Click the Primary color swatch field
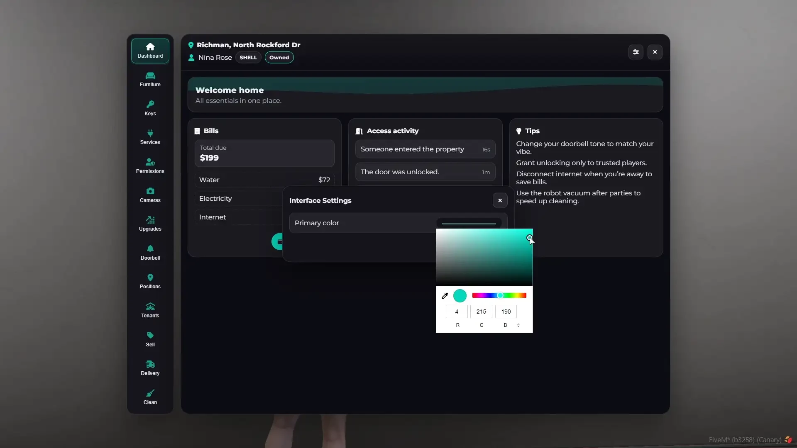This screenshot has height=448, width=797. click(x=469, y=223)
